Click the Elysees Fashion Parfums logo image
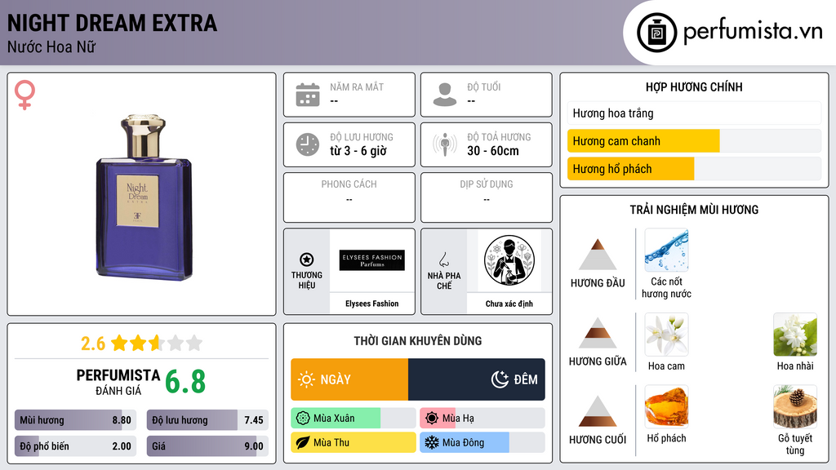Screen dimensions: 836x470 click(372, 260)
